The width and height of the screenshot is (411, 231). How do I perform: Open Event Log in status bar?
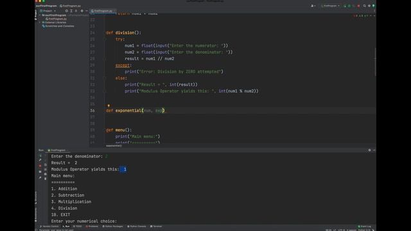(365, 227)
